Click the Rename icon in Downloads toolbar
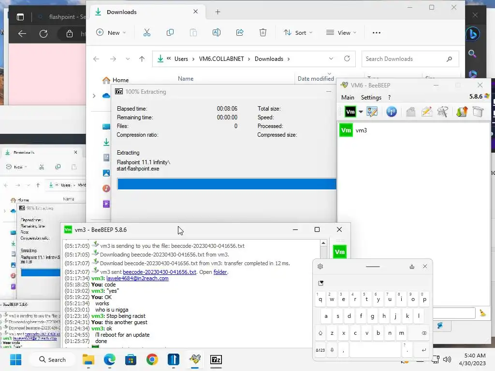The image size is (495, 371). pos(217,32)
